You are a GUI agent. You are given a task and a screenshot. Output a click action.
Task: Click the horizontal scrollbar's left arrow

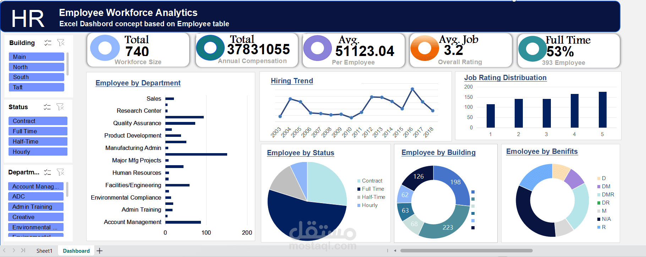395,251
